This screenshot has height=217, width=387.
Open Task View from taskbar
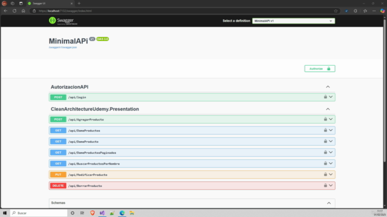(x=82, y=213)
